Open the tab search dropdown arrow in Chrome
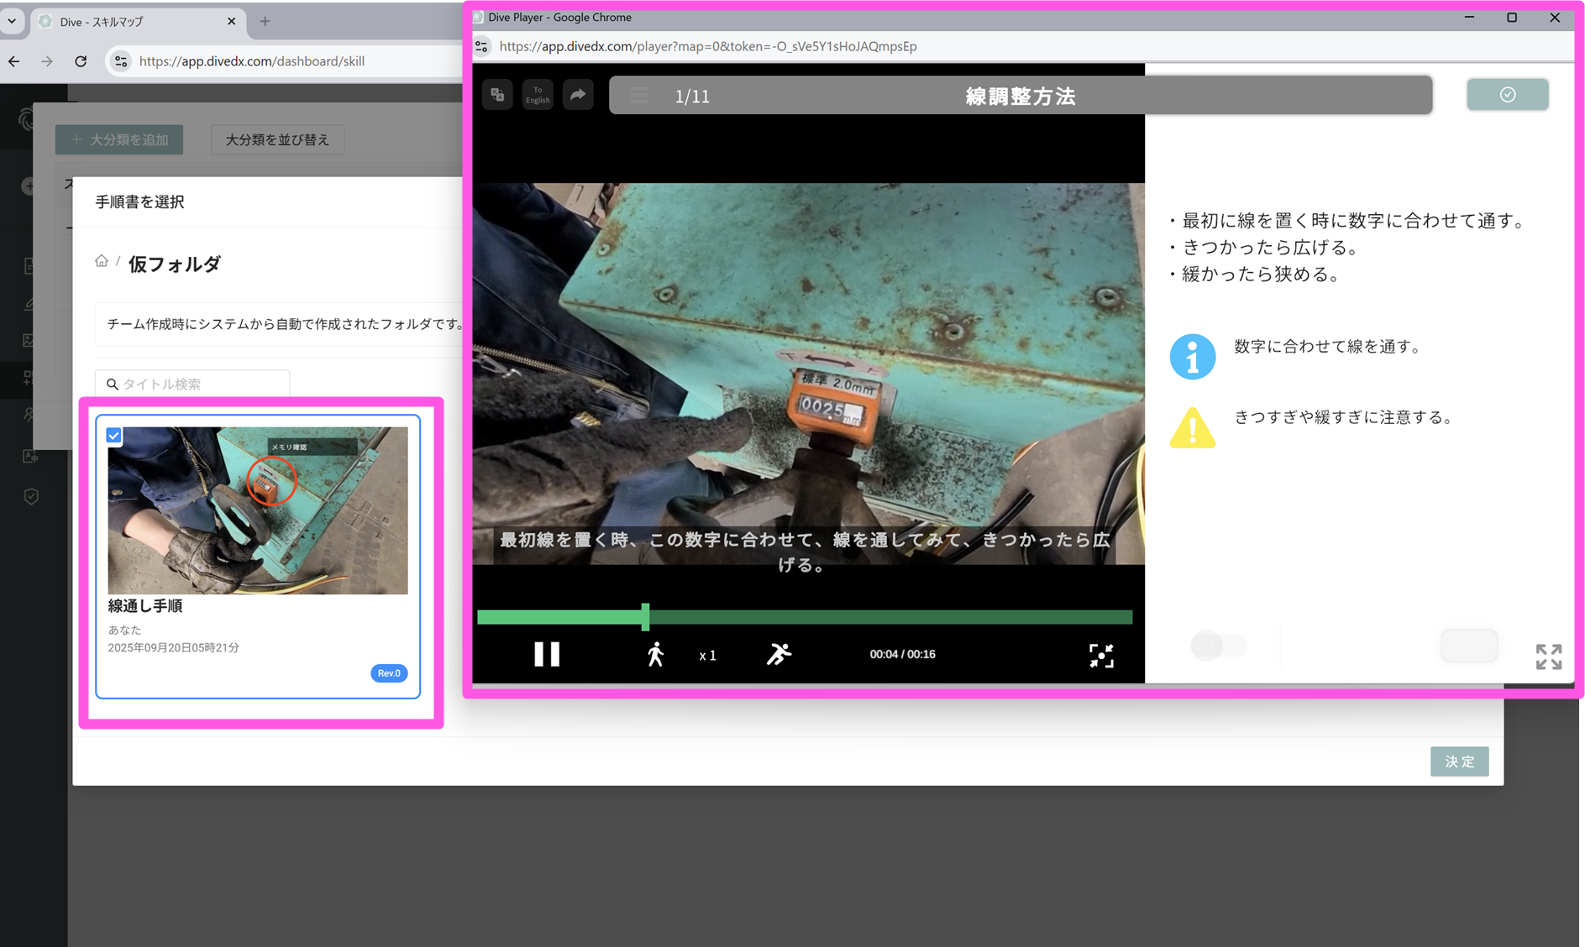Screen dimensions: 1585x947 (x=12, y=21)
